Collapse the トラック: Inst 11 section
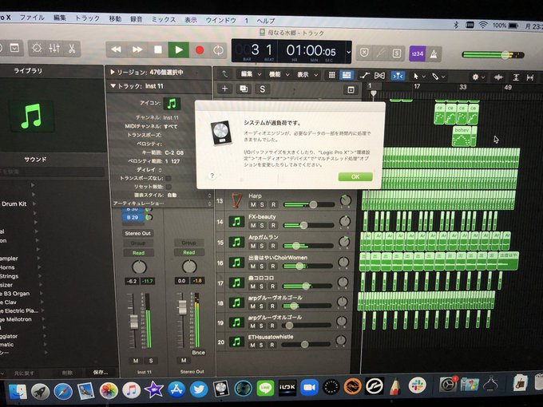The image size is (543, 407). pyautogui.click(x=113, y=86)
